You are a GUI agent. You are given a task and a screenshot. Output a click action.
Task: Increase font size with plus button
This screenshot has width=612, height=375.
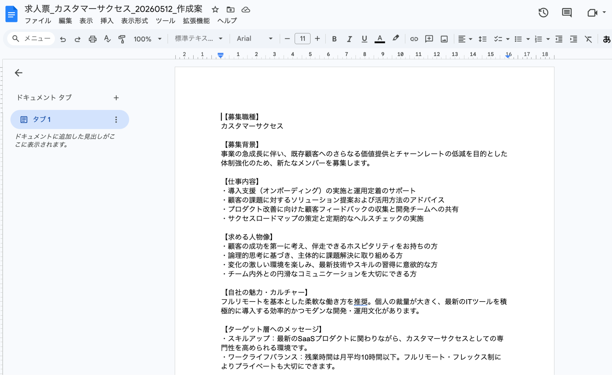coord(317,39)
